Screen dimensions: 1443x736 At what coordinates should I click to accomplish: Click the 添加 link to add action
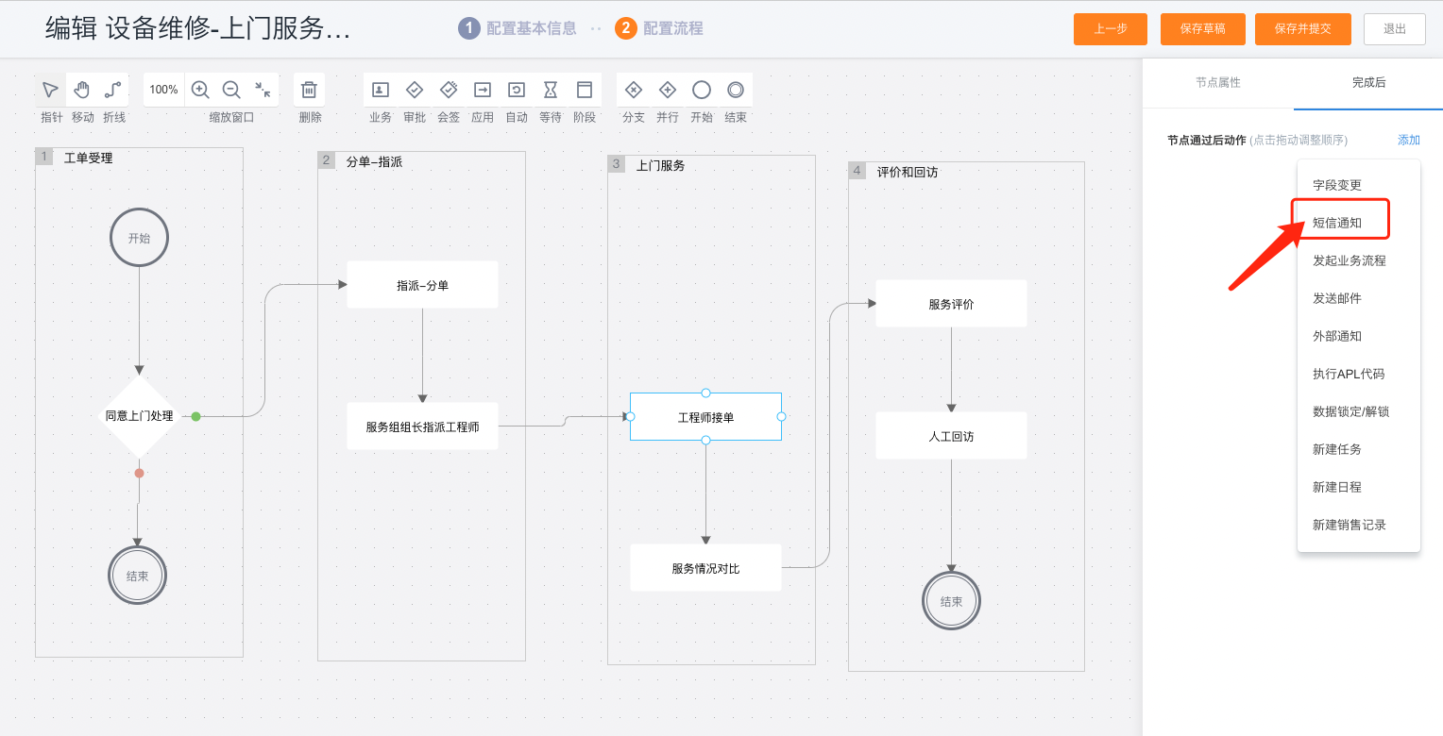(x=1408, y=140)
